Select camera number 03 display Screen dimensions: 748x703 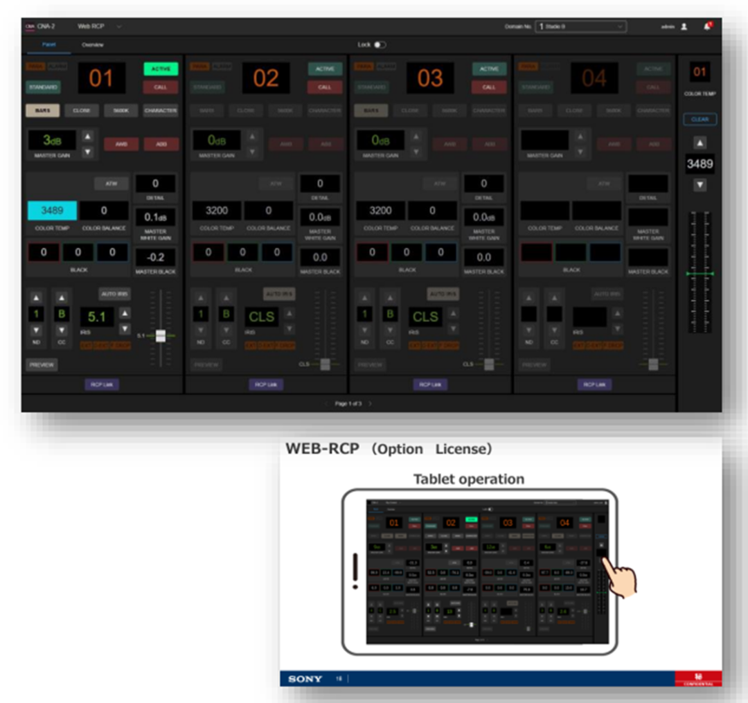pos(430,78)
